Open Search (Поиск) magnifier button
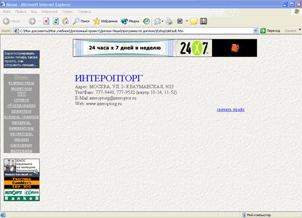 click(x=81, y=21)
